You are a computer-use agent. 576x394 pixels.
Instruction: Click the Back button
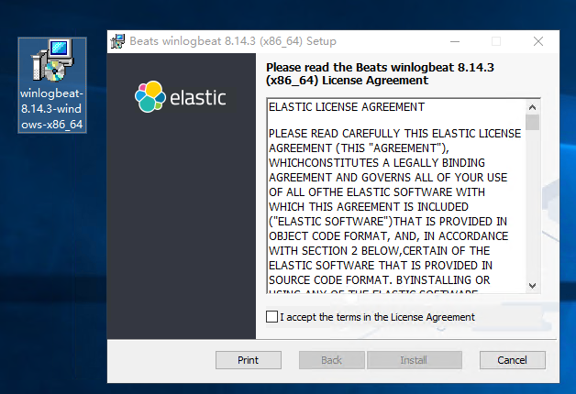click(331, 360)
